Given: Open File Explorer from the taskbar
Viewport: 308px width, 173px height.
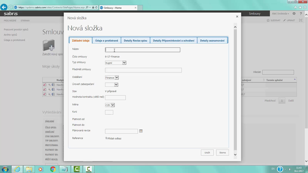Looking at the screenshot, I should click(x=29, y=169).
